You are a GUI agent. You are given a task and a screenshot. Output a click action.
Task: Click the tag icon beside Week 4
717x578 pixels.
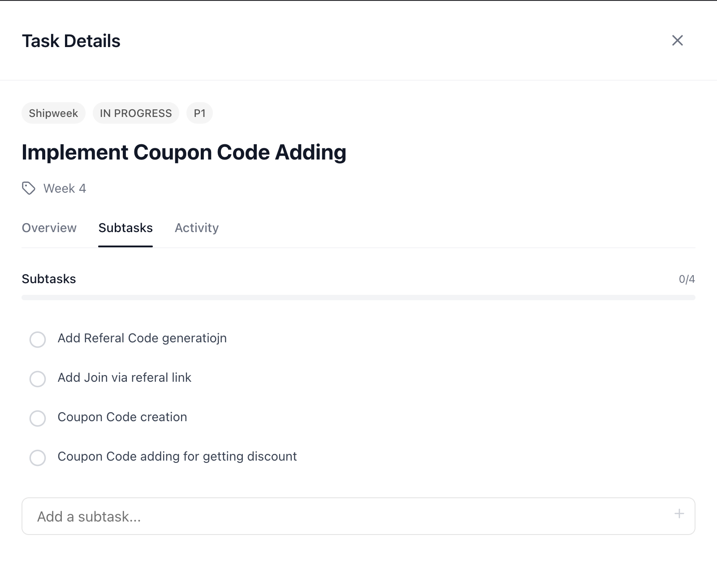pyautogui.click(x=29, y=188)
